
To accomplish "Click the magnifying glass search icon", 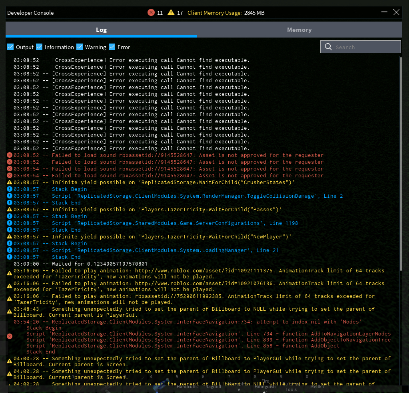I will (x=328, y=47).
